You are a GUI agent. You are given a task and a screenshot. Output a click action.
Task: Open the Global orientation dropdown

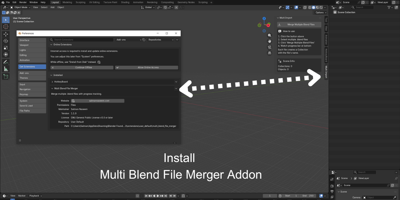(x=147, y=7)
